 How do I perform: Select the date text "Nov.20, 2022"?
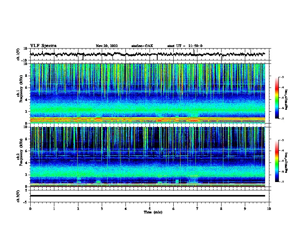click(107, 46)
